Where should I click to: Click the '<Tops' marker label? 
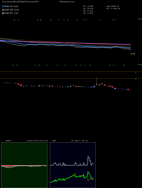click(x=139, y=19)
